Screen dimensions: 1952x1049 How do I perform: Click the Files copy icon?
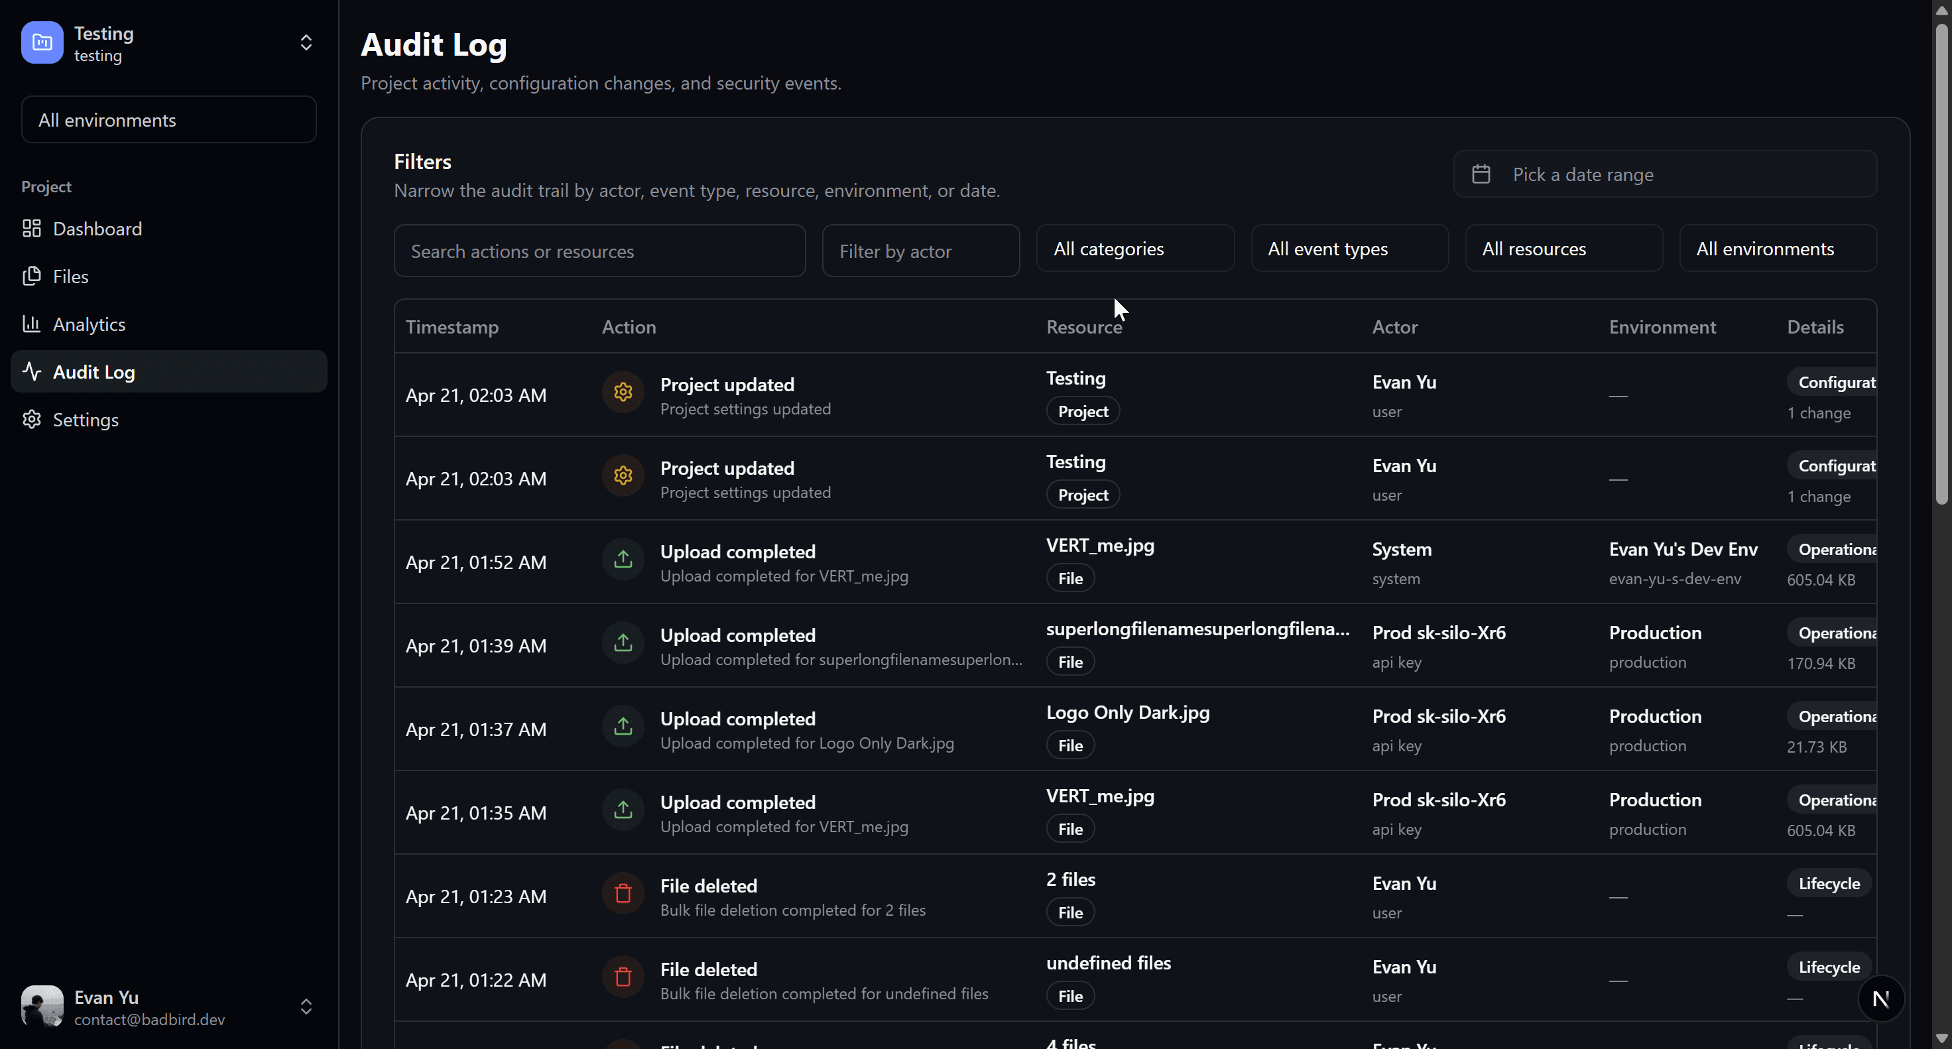[32, 276]
